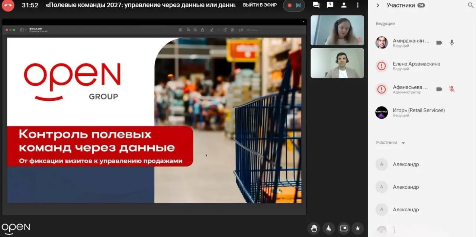The image size is (476, 237).
Task: Click the PDF viewer sidebar toggle icon
Action: [x=23, y=30]
